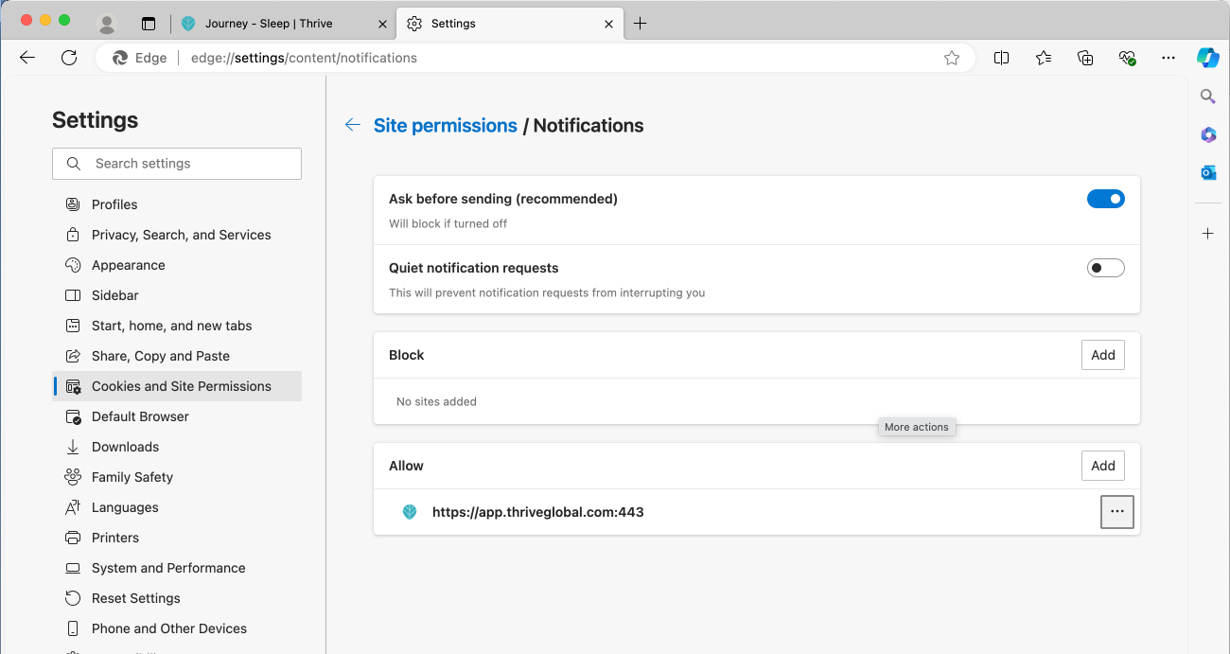Open the profile avatar icon in the title bar
Screen dimensions: 1230x654
tap(107, 24)
